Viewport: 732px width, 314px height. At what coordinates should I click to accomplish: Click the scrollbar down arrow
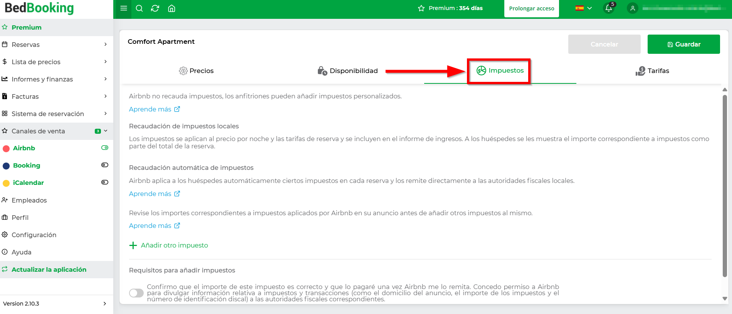725,299
